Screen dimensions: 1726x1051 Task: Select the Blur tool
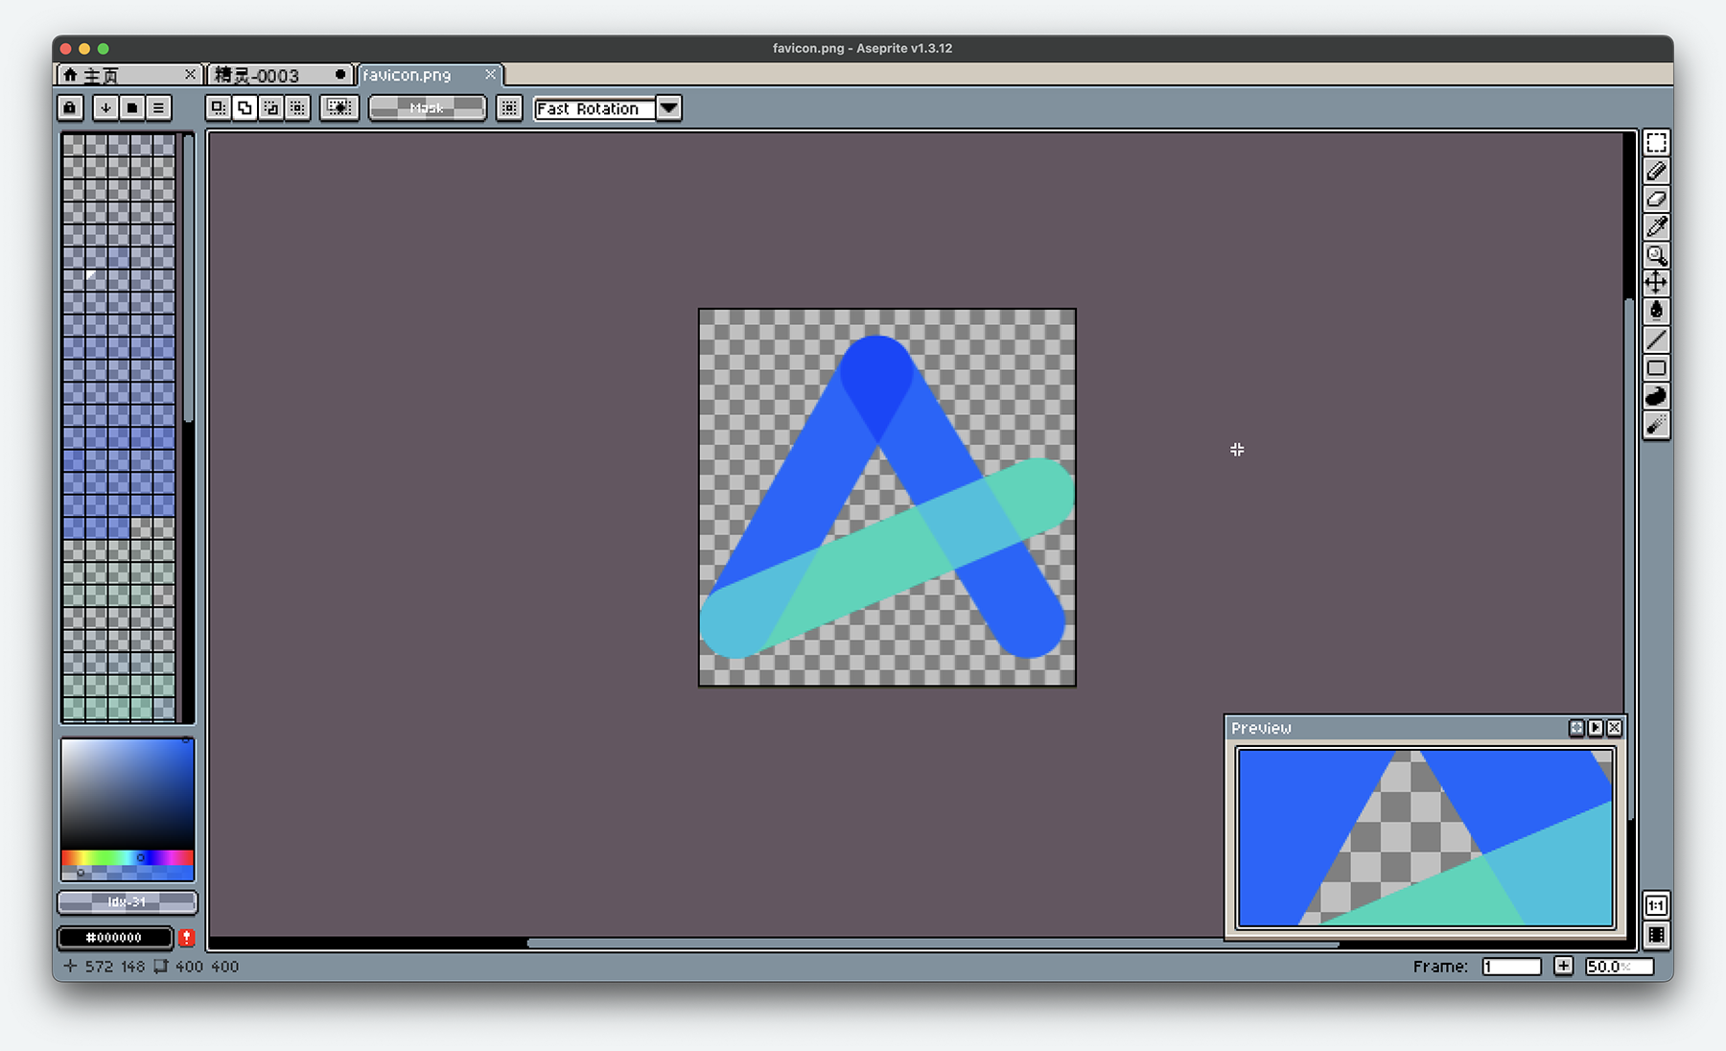[1656, 424]
